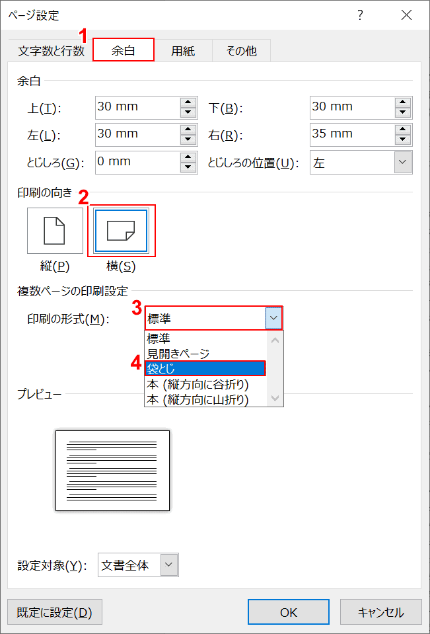Viewport: 430px width, 634px height.
Task: Open the 余白 tab
Action: pyautogui.click(x=124, y=50)
